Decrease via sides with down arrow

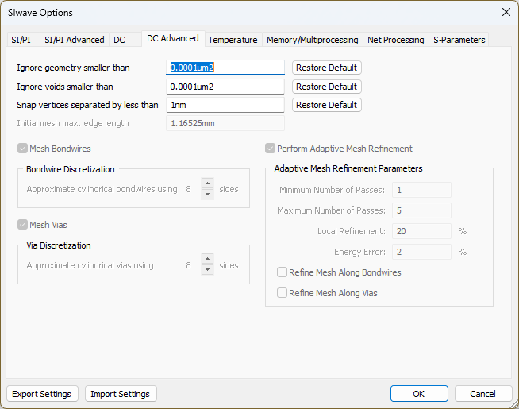click(x=208, y=269)
